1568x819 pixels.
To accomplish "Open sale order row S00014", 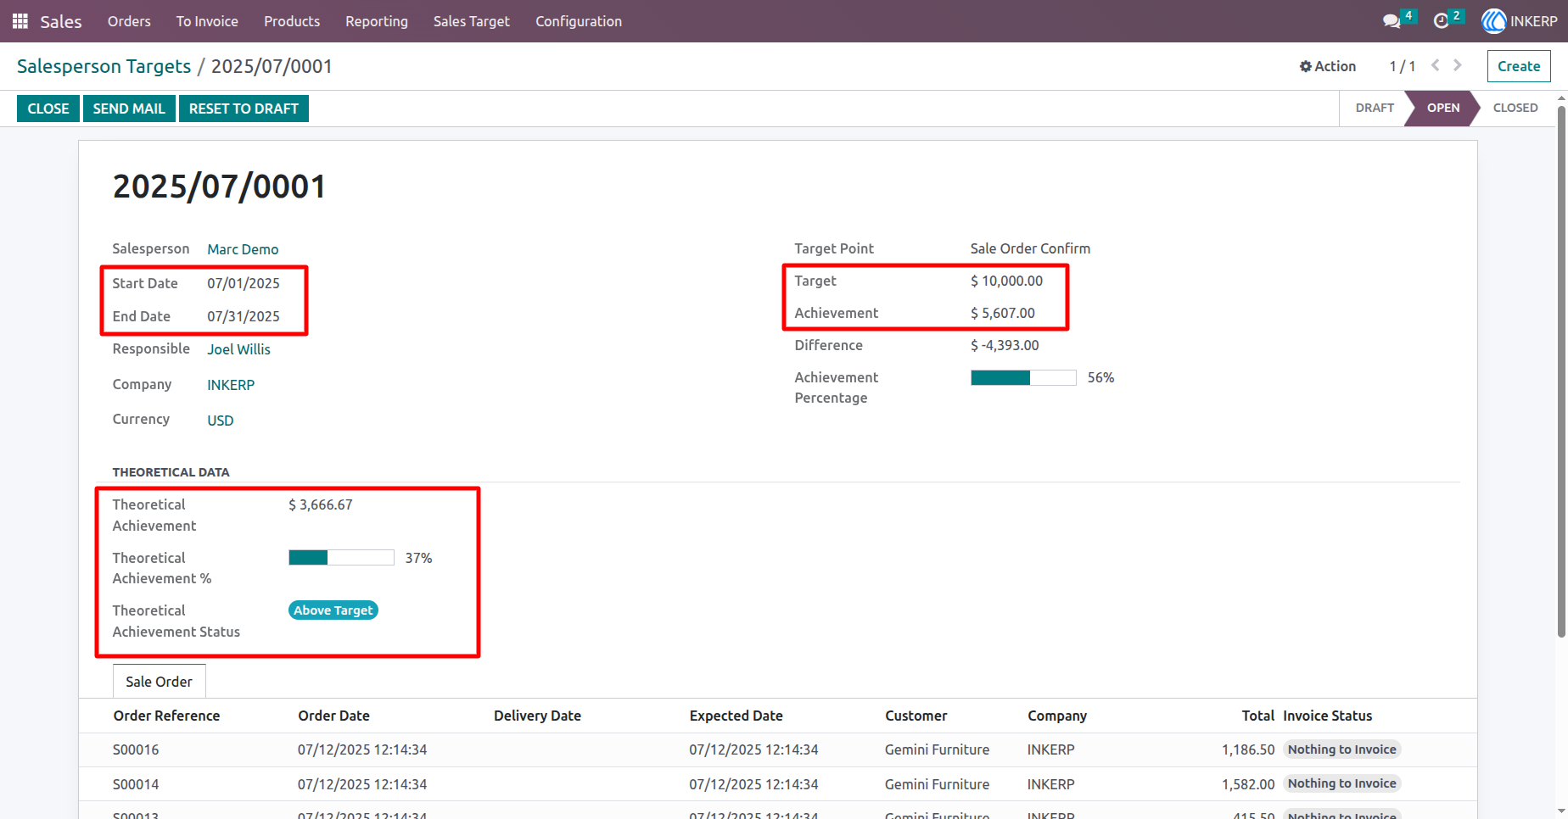I will coord(778,784).
